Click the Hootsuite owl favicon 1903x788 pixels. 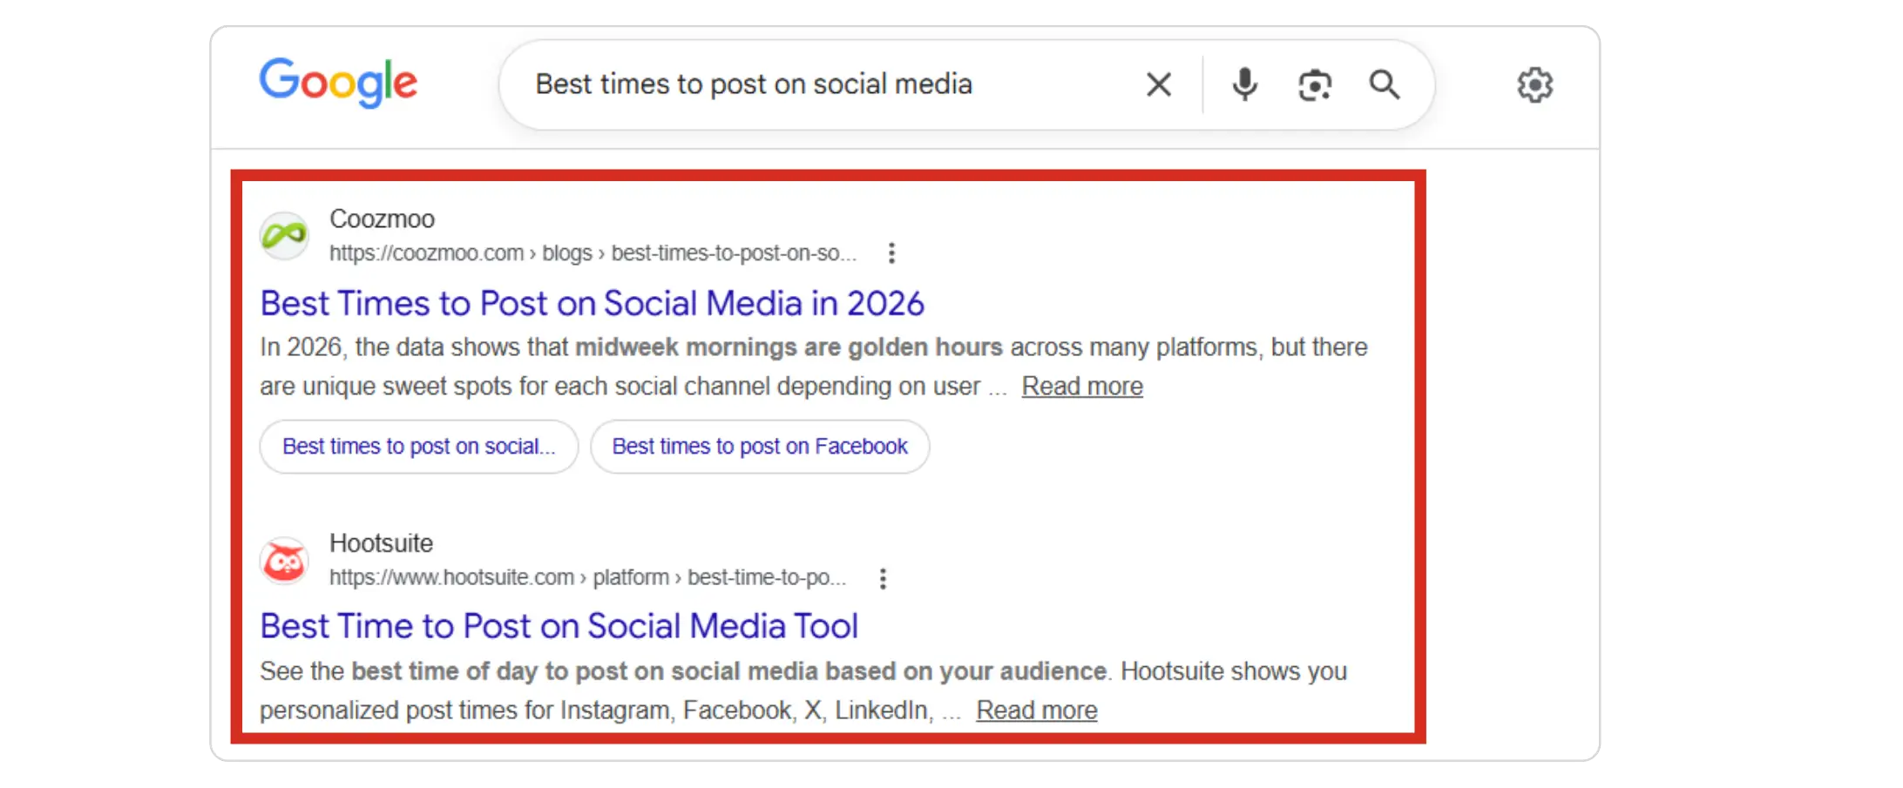284,560
